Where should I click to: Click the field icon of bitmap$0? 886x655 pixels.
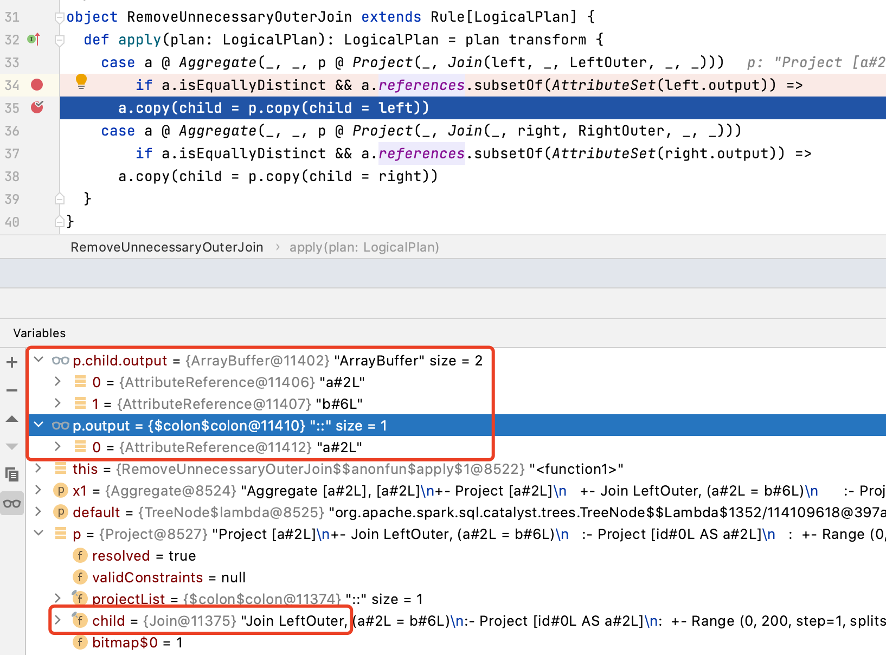80,642
